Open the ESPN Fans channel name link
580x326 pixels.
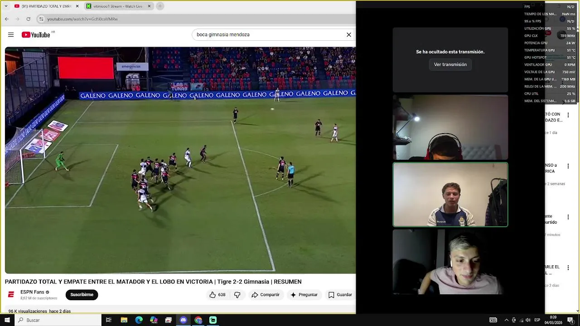click(32, 292)
